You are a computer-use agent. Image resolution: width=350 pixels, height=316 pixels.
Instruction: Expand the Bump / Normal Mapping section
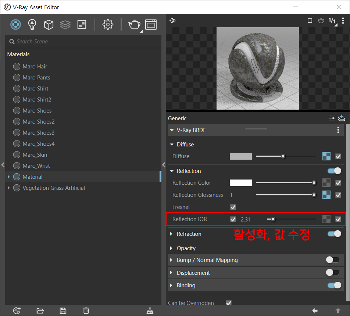pos(171,260)
